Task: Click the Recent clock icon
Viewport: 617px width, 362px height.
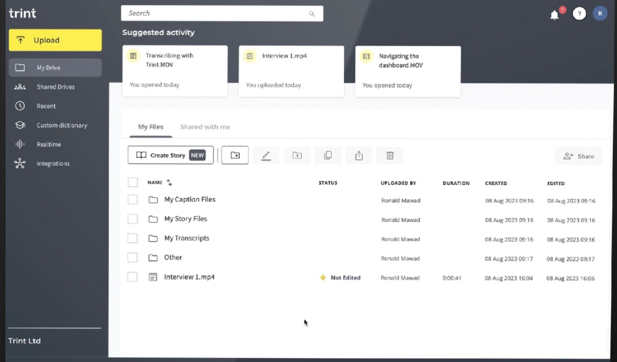Action: (x=20, y=106)
